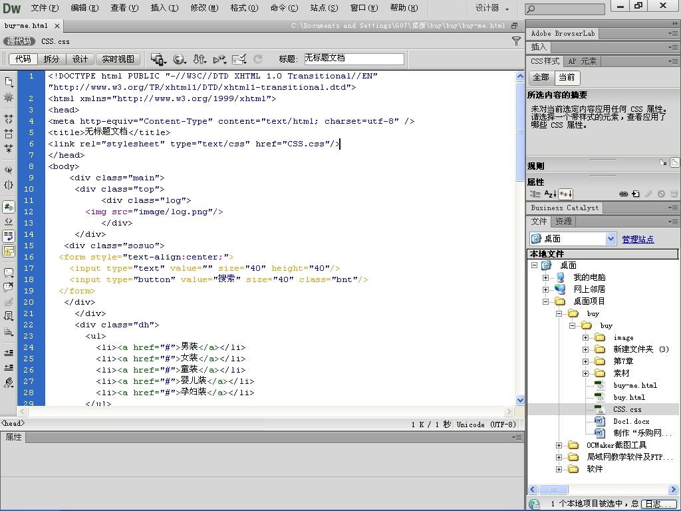
Task: Click the apply comment speech bubble icon
Action: (x=9, y=273)
